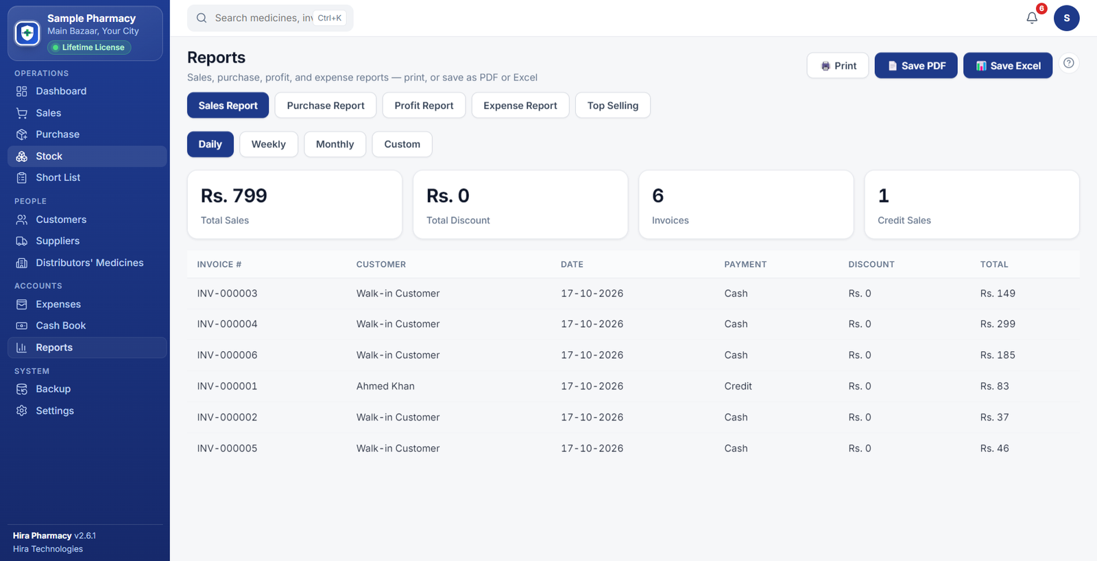Image resolution: width=1097 pixels, height=561 pixels.
Task: Open the user avatar S menu
Action: click(x=1066, y=18)
